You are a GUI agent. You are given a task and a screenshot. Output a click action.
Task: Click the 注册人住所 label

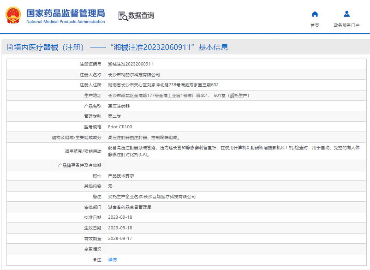(x=90, y=85)
